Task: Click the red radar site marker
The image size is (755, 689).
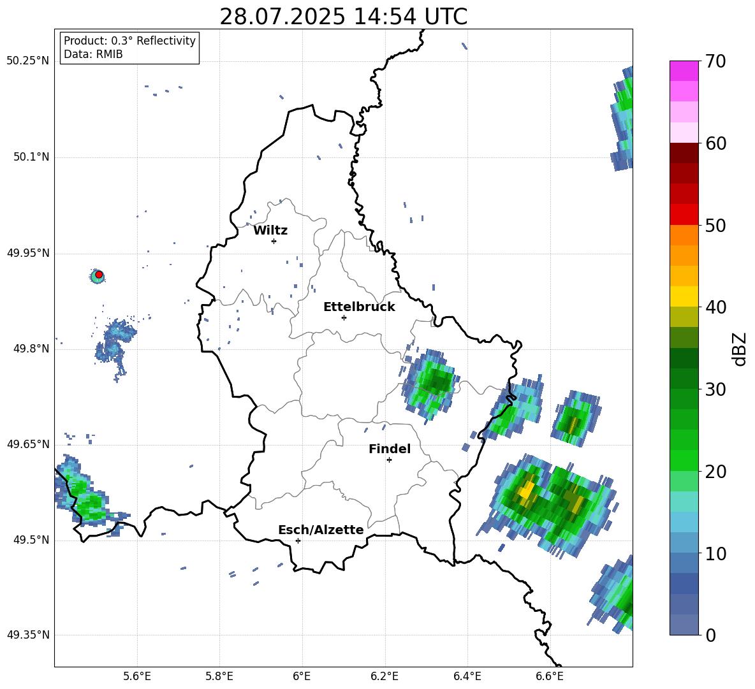Action: (99, 275)
